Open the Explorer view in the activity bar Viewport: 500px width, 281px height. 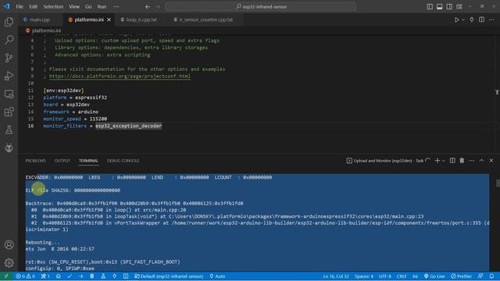[x=9, y=22]
